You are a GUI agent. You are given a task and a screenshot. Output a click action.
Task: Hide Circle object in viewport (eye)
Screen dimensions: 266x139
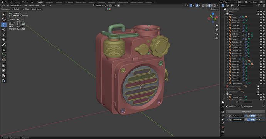(x=261, y=17)
